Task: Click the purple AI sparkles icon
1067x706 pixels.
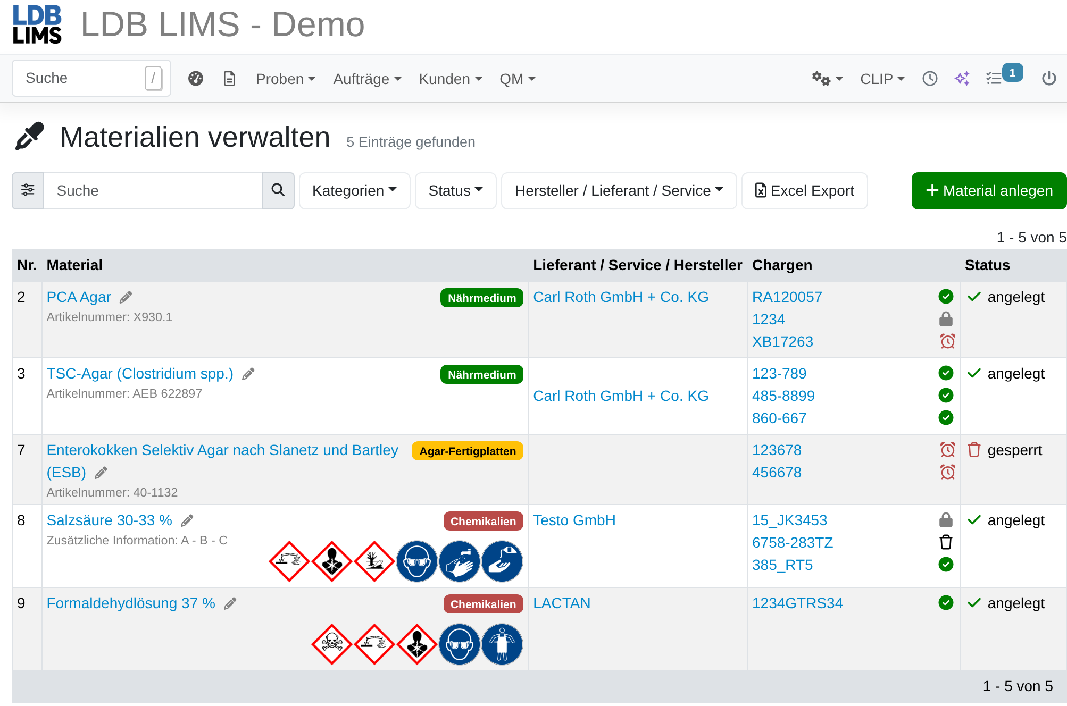Action: pos(962,79)
